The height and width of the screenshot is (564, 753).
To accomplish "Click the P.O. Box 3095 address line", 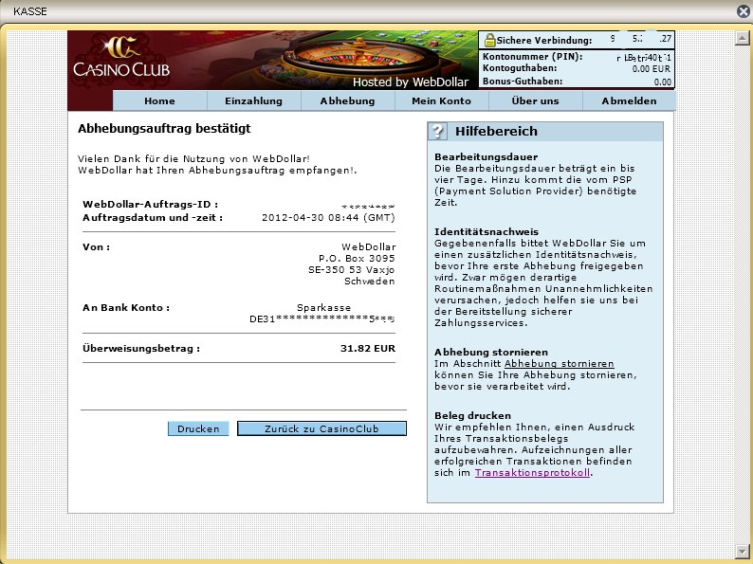I will pos(357,258).
